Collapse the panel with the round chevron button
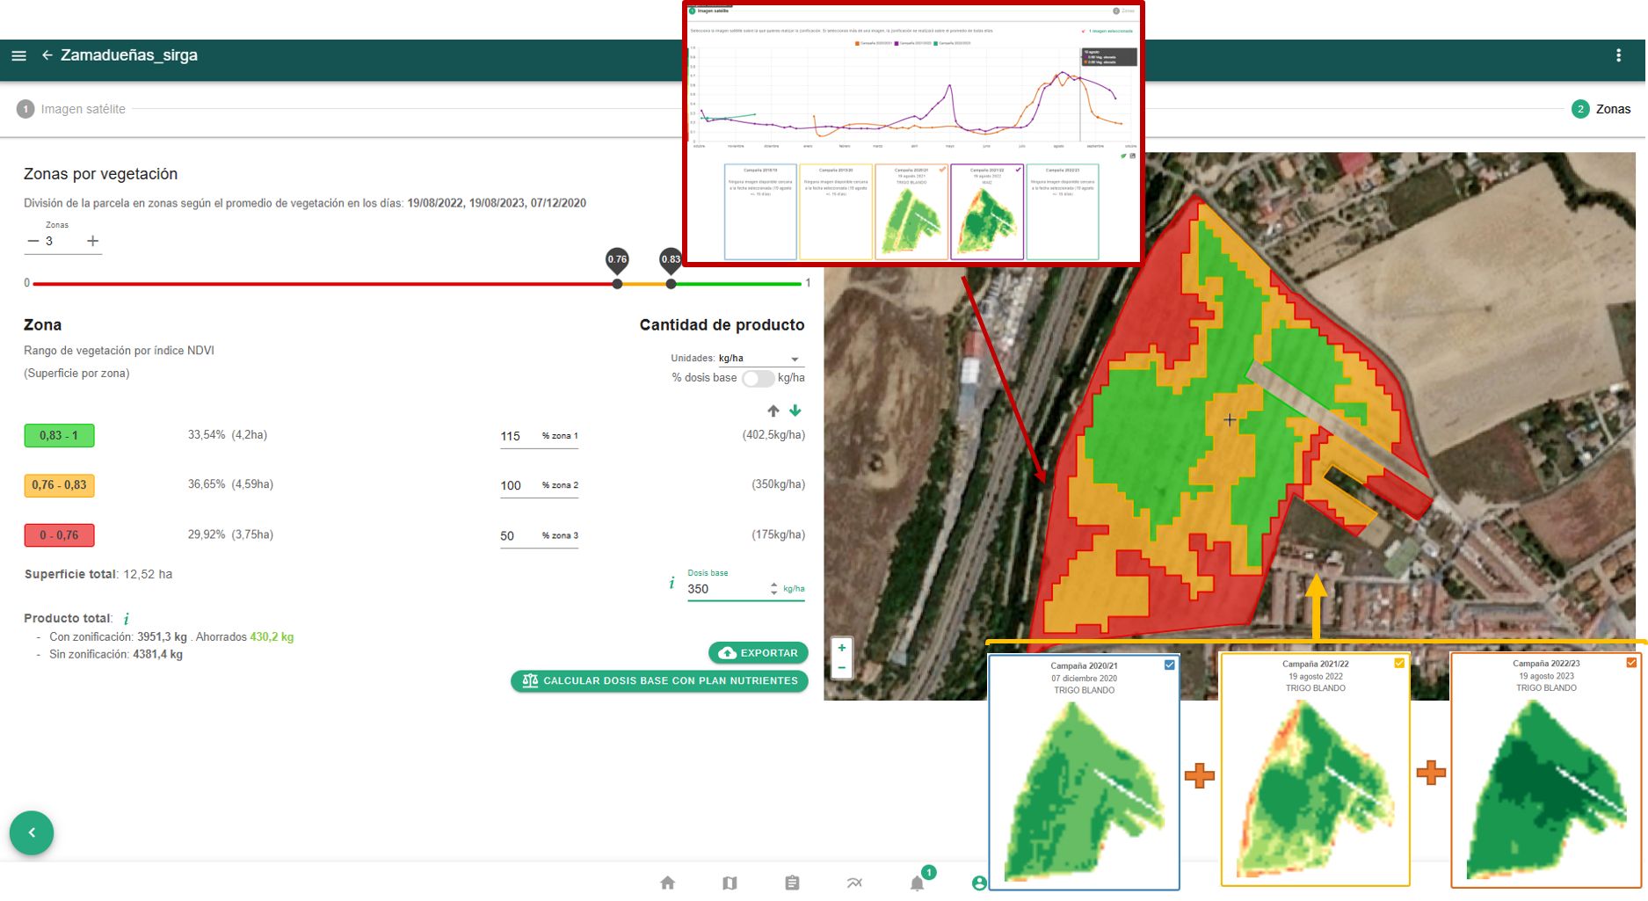Screen dimensions: 1648x901 click(x=32, y=832)
